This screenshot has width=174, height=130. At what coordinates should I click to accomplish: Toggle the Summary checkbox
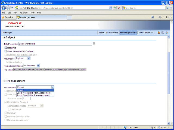[x=6, y=113]
